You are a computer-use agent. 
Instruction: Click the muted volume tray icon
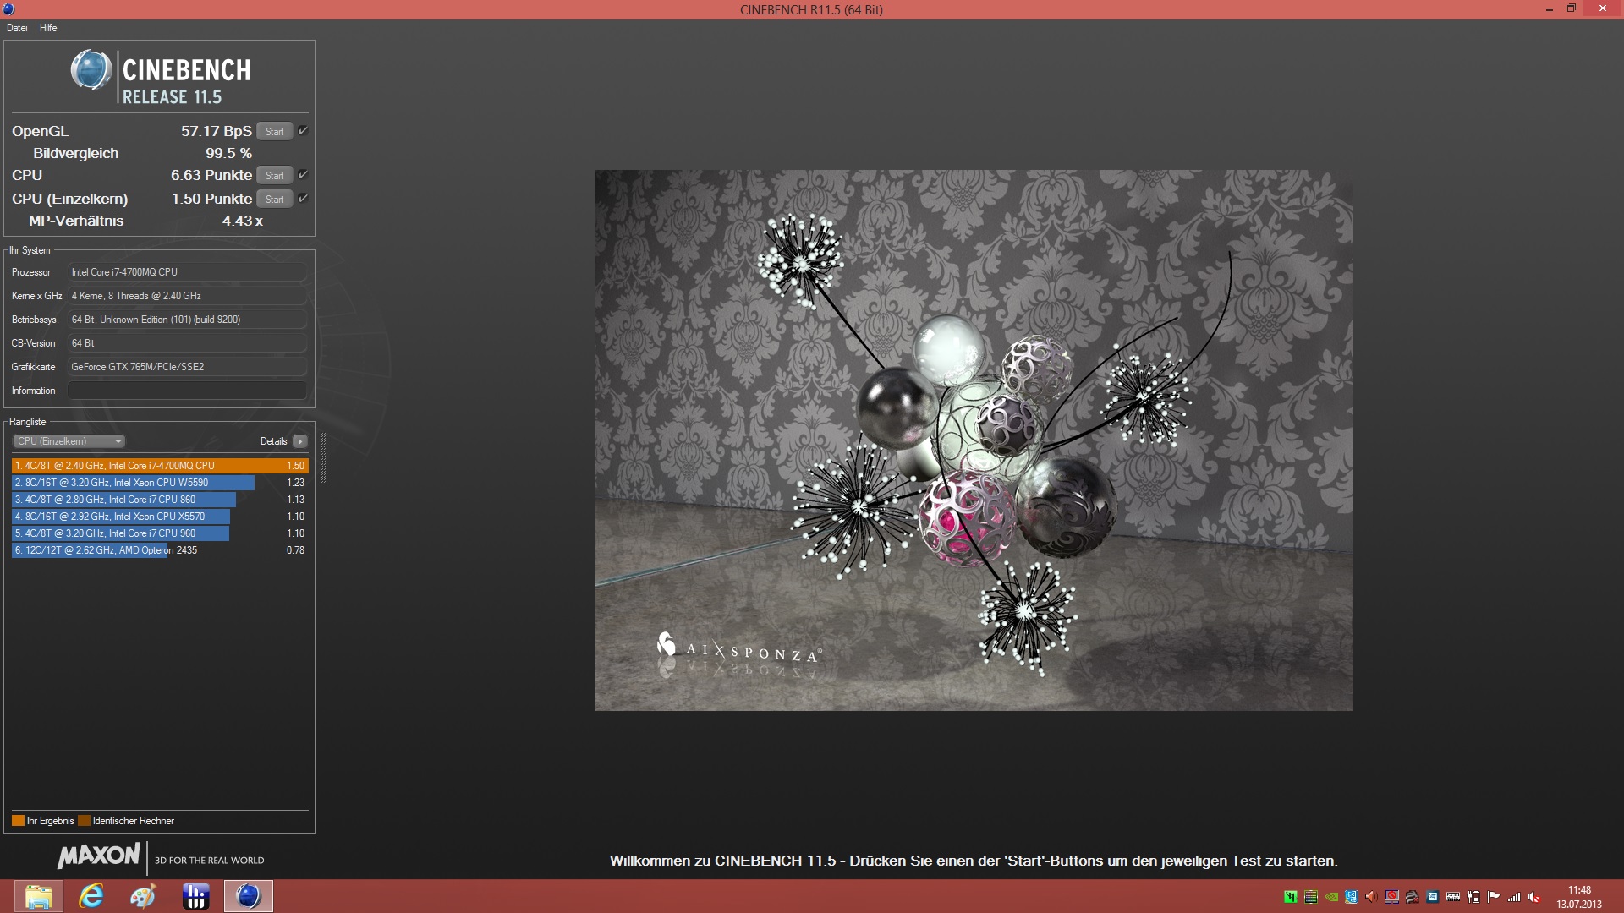1534,897
